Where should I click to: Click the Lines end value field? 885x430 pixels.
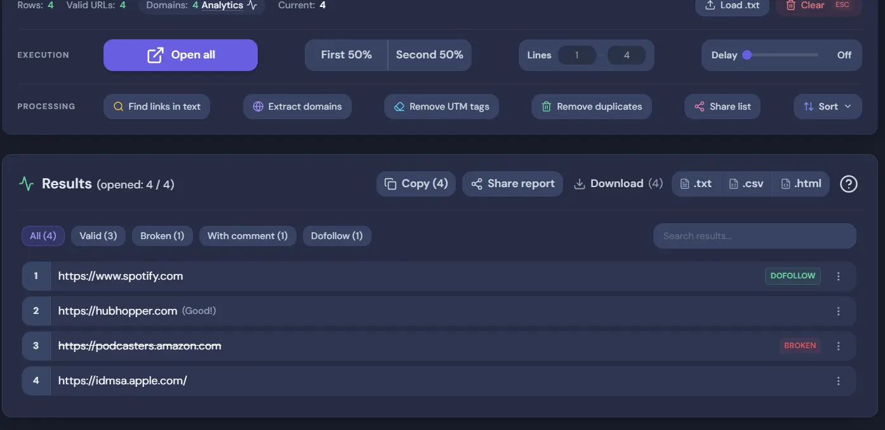pyautogui.click(x=627, y=55)
